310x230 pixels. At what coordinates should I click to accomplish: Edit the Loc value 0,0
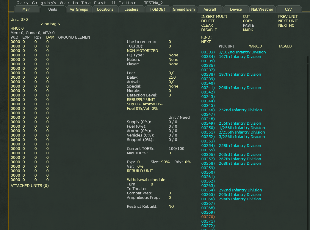point(171,73)
